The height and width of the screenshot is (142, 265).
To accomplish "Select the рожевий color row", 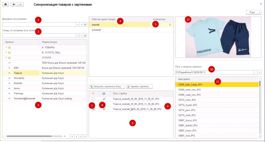I will point(131,30).
